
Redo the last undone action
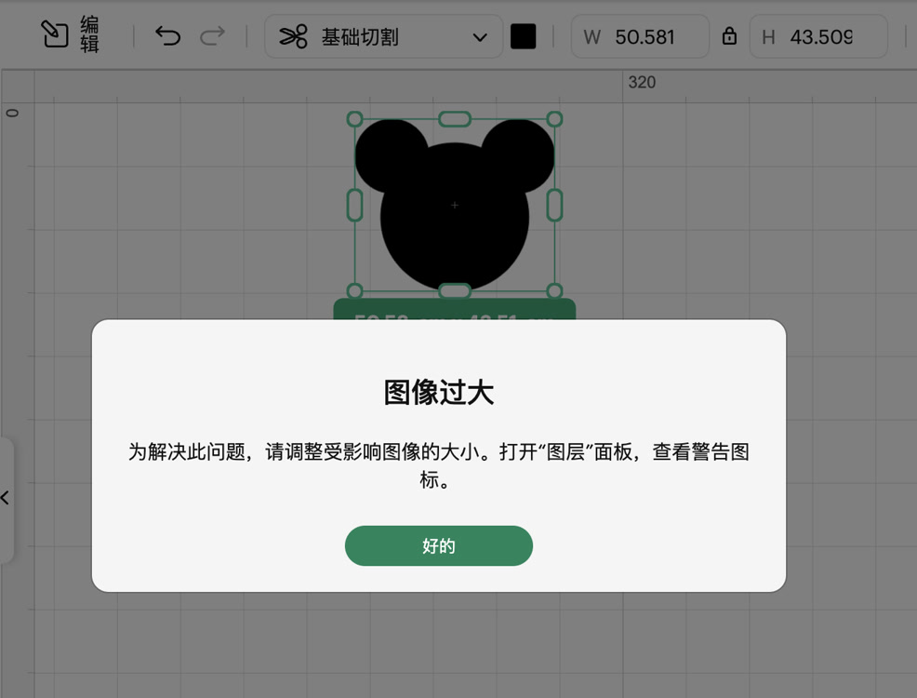(212, 36)
